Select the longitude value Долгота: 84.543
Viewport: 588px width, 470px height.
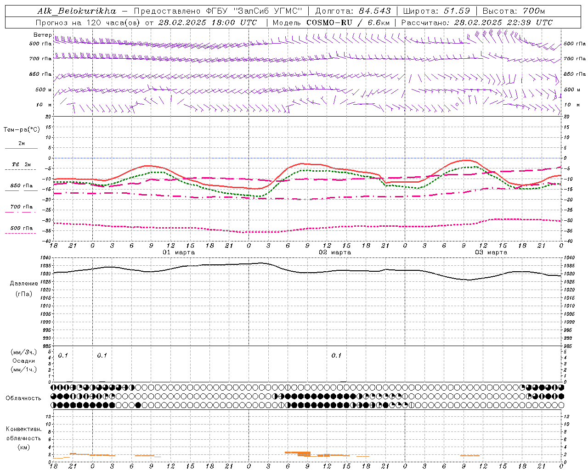[x=353, y=11]
